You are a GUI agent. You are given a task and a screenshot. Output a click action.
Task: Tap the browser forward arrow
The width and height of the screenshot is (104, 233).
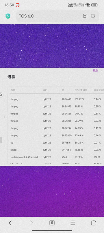(31, 223)
